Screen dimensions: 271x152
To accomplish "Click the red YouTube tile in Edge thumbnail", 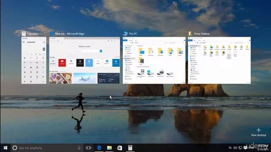I will [x=62, y=63].
